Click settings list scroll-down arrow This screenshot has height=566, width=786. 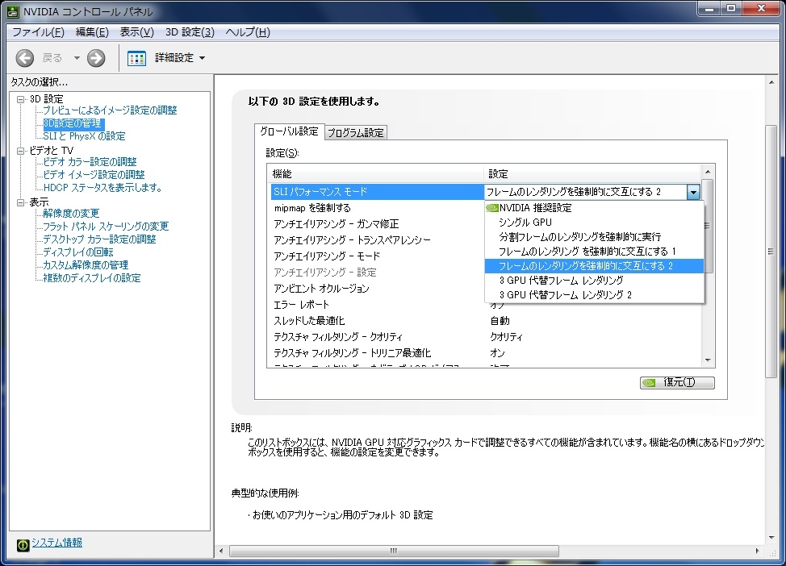point(708,360)
